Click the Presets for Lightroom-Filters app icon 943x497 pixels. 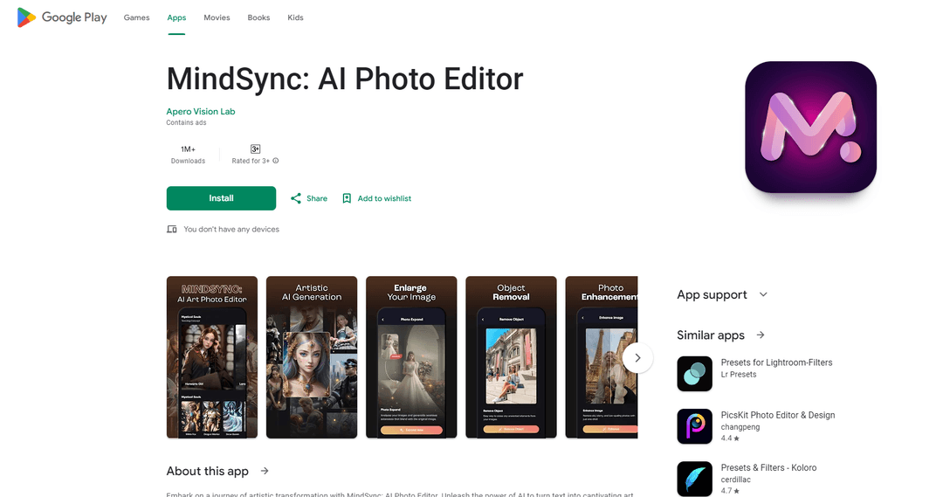[695, 374]
